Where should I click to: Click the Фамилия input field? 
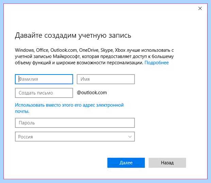click(44, 79)
